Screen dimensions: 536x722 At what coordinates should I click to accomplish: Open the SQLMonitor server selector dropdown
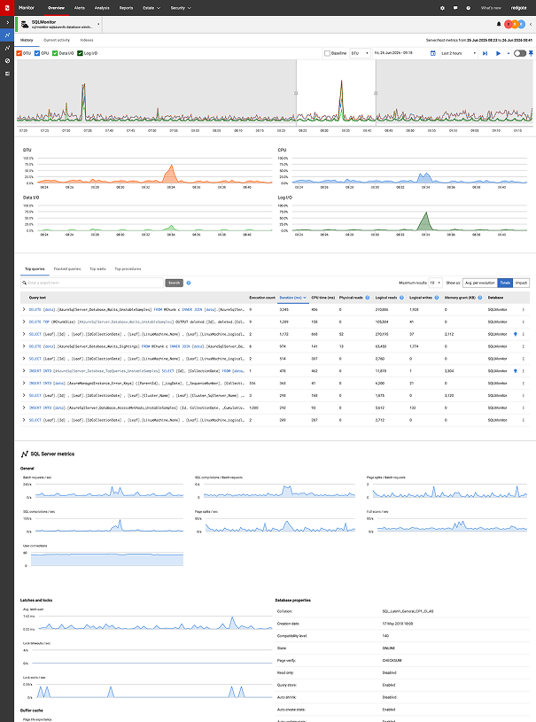click(98, 24)
